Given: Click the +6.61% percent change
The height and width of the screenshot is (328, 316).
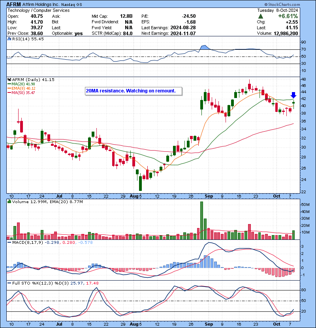Looking at the screenshot, I should 288,16.
